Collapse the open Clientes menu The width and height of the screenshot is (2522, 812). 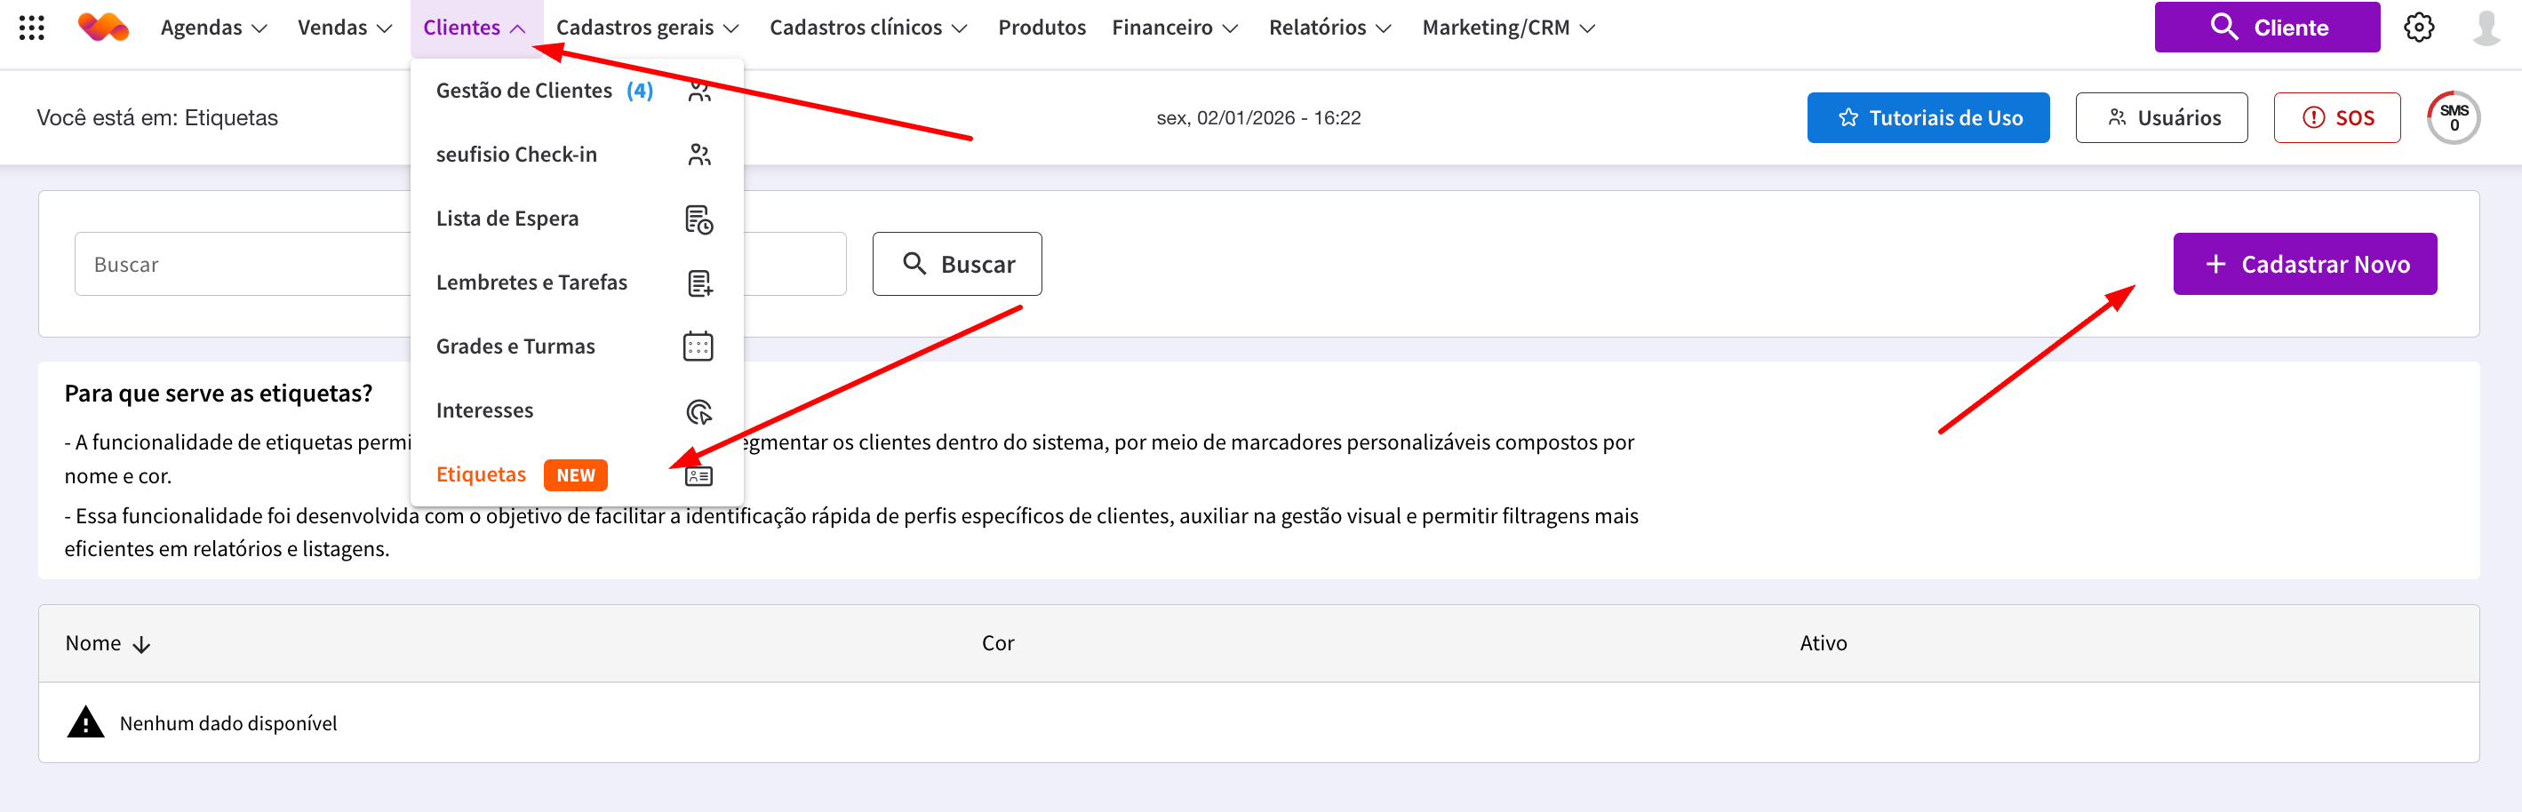point(474,28)
